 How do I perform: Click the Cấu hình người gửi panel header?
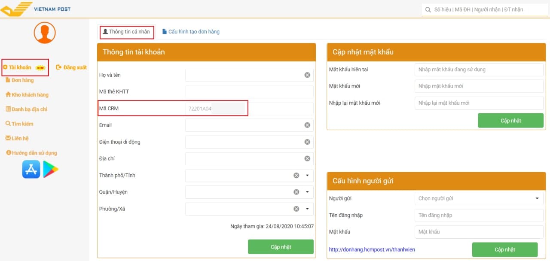(x=436, y=181)
